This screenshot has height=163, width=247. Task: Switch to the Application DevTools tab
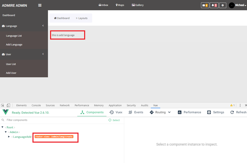coord(115,105)
